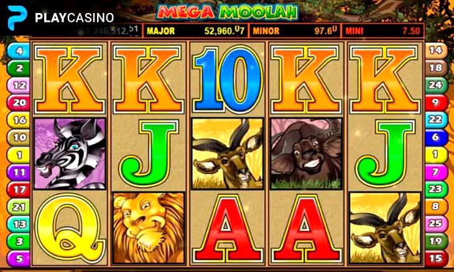Select payline 14 marker on right
Screen dimensions: 454x272
point(437,50)
